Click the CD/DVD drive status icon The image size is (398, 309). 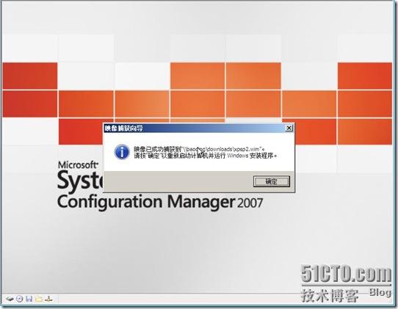pyautogui.click(x=20, y=299)
